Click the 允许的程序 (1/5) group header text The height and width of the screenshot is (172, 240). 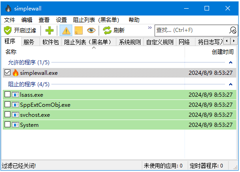29,63
